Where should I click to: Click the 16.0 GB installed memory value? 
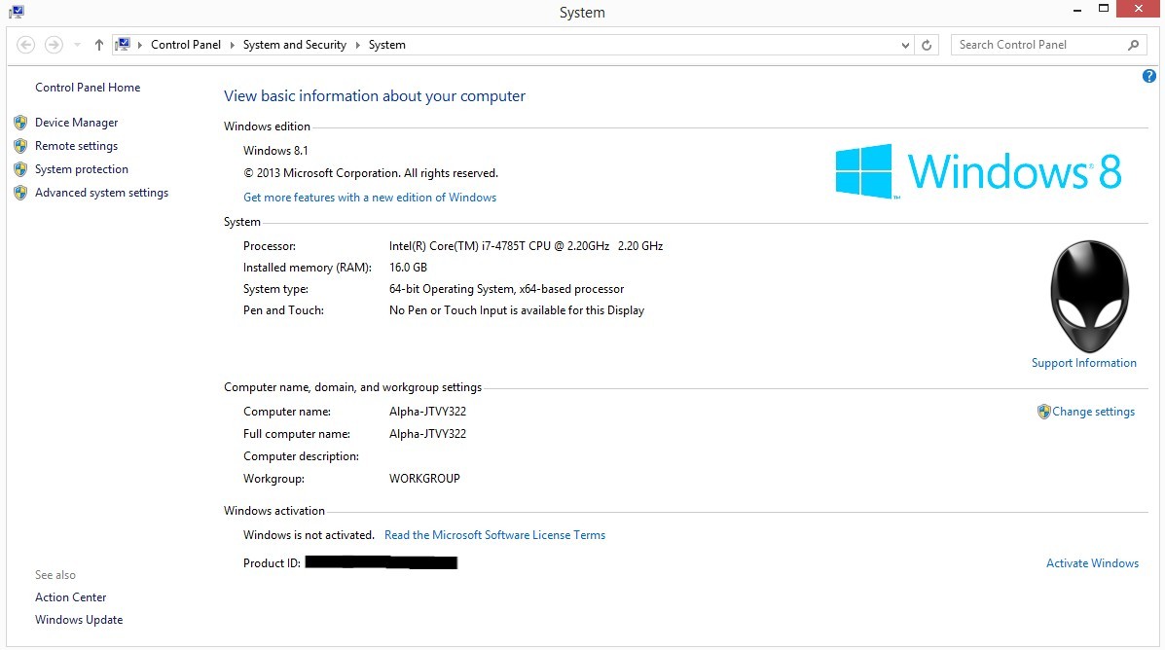tap(408, 268)
